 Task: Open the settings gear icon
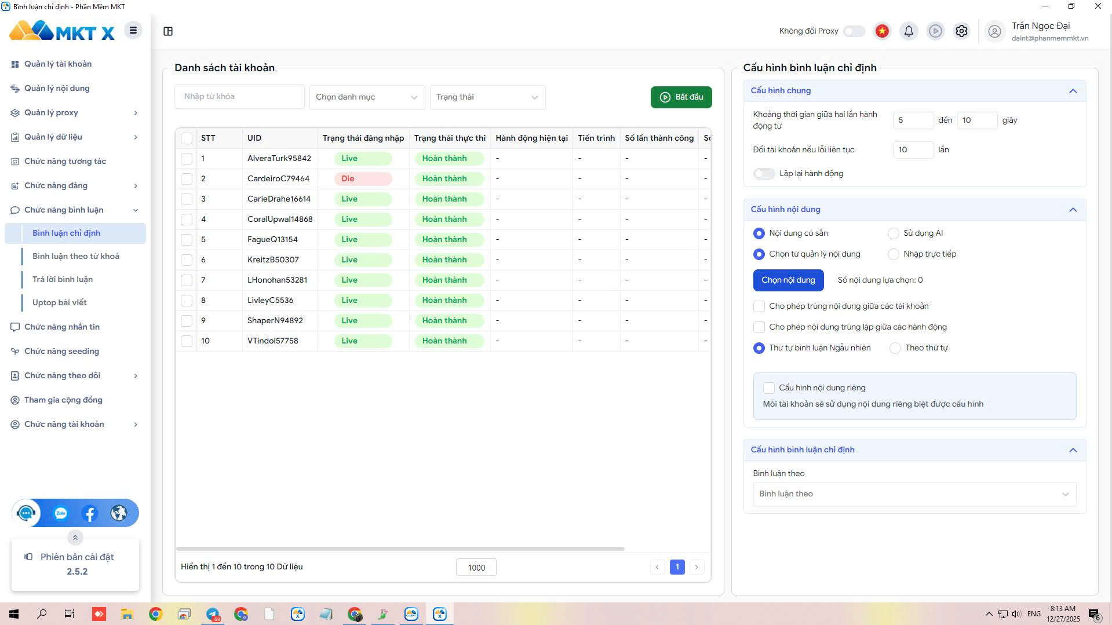click(961, 31)
